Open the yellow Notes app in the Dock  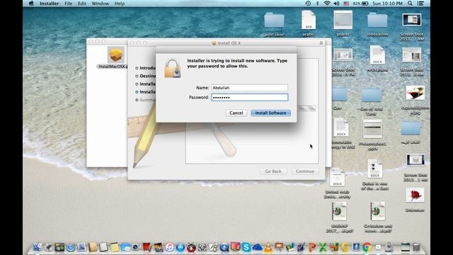115,247
